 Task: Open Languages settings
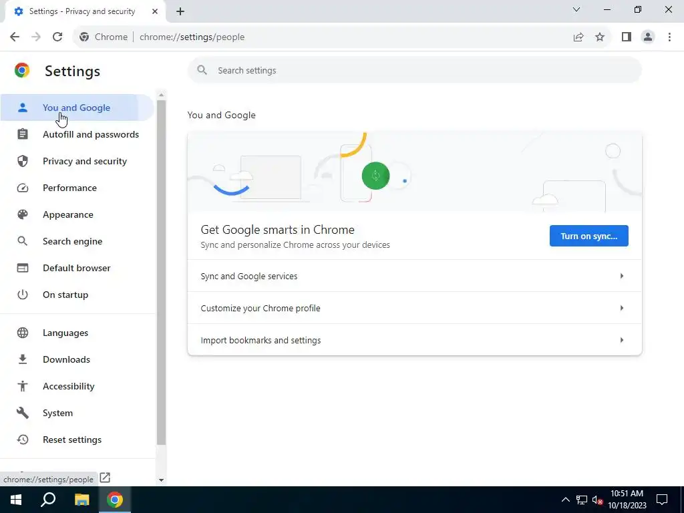tap(77, 333)
